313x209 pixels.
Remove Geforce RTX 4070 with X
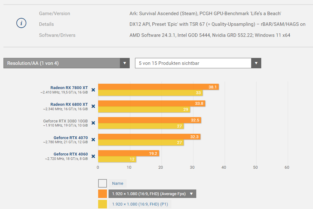click(93, 139)
